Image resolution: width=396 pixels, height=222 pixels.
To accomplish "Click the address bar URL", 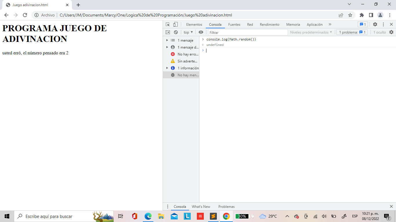I will coord(146,15).
